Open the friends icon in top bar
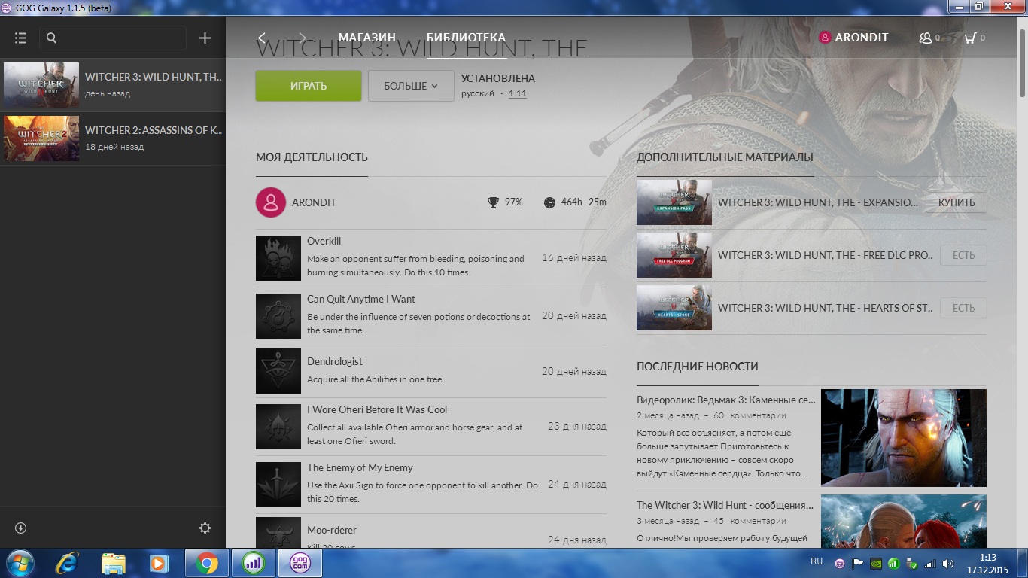Screen dimensions: 1028x578 (926, 38)
